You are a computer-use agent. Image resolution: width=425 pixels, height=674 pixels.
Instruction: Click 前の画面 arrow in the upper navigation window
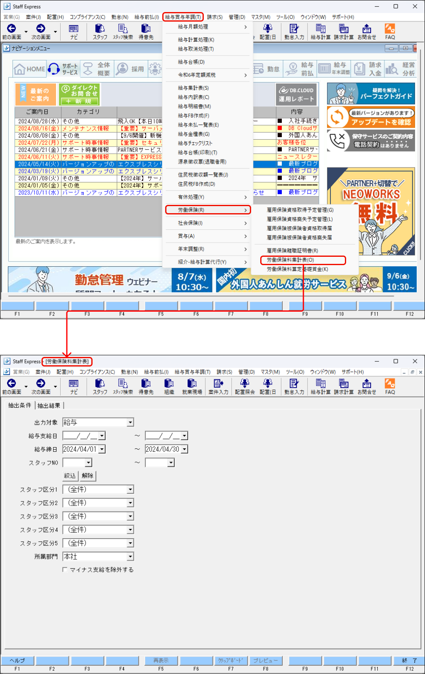[12, 31]
